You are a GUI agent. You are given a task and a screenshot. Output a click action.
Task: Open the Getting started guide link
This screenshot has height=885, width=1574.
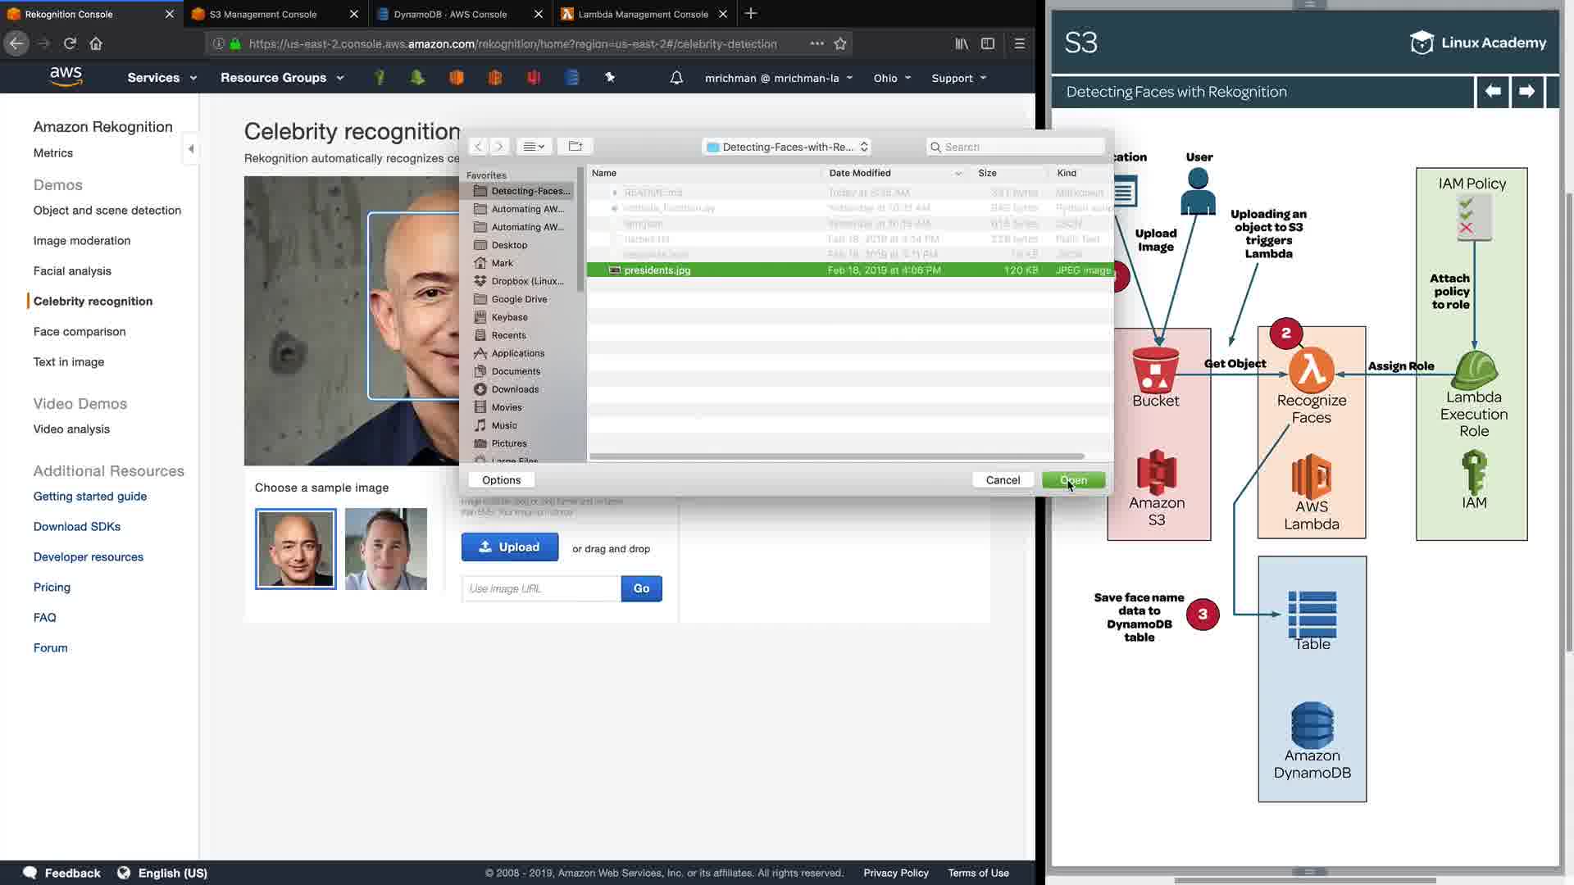pyautogui.click(x=90, y=497)
